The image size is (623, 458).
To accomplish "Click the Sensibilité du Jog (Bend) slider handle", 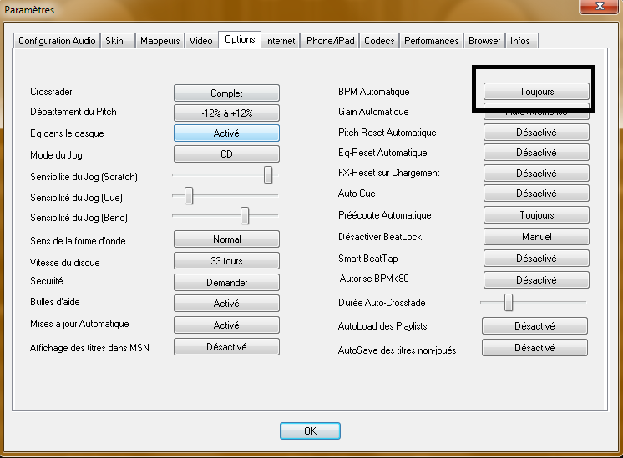I will pyautogui.click(x=245, y=216).
